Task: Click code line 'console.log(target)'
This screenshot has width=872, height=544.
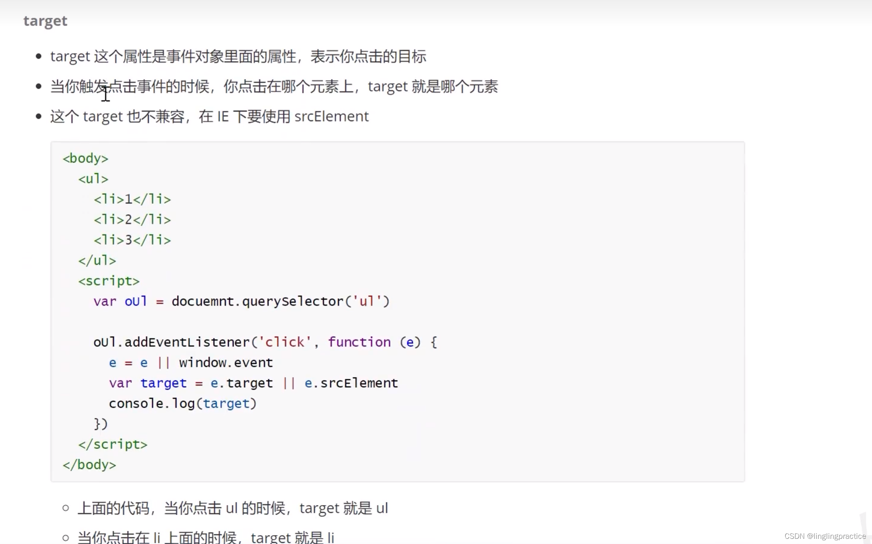Action: (x=182, y=403)
